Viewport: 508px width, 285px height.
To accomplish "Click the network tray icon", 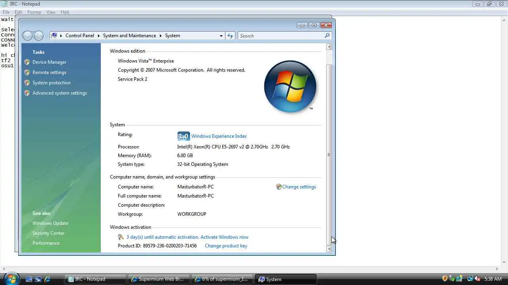I will click(x=470, y=279).
